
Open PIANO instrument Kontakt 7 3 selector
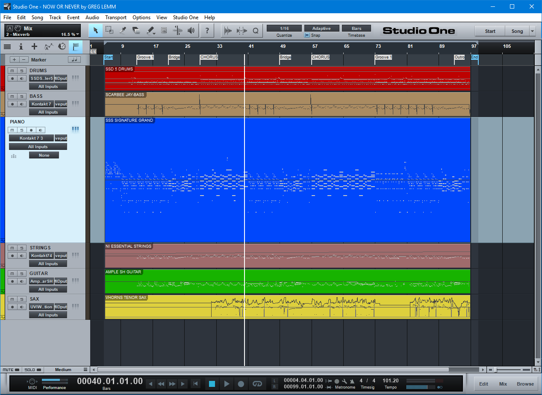click(x=31, y=138)
